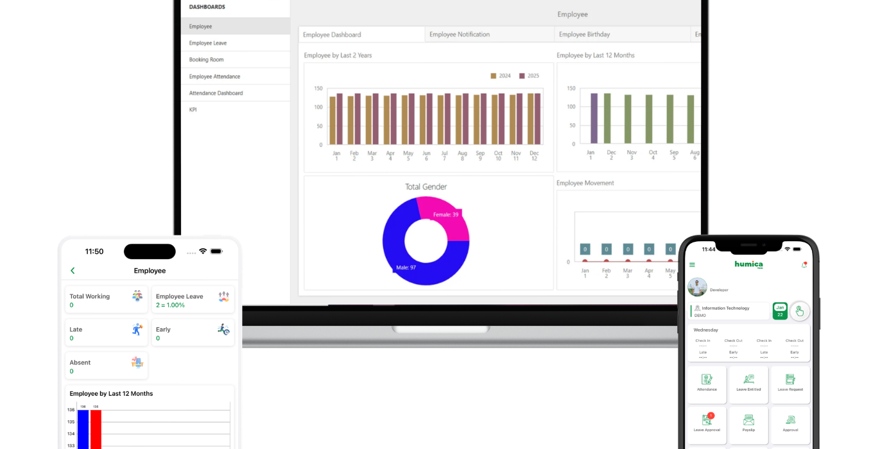Tap the Absent card desk icon
The image size is (871, 449).
(x=137, y=362)
